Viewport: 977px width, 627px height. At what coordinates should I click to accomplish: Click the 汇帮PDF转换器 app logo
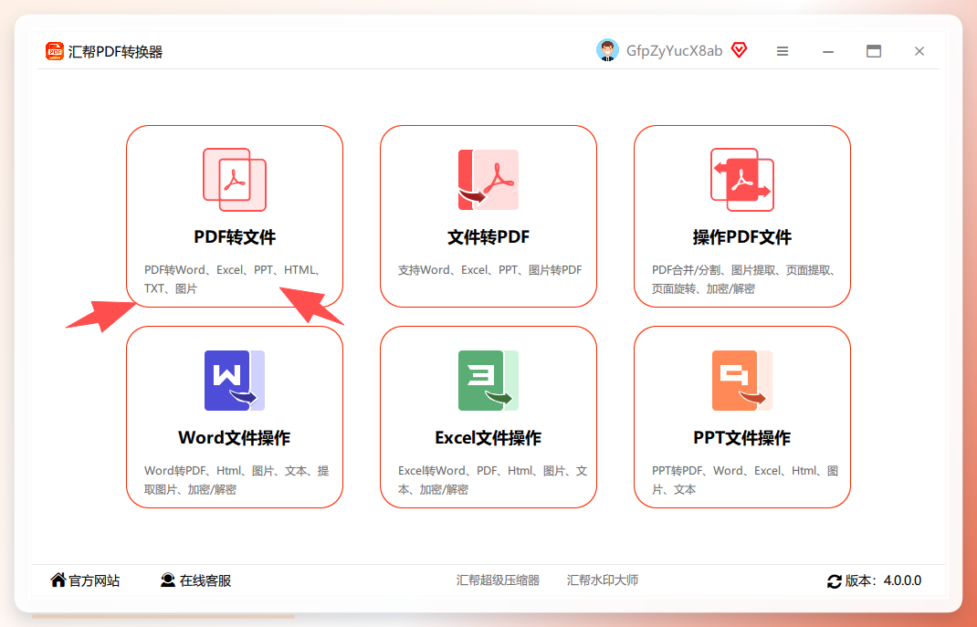coord(54,51)
